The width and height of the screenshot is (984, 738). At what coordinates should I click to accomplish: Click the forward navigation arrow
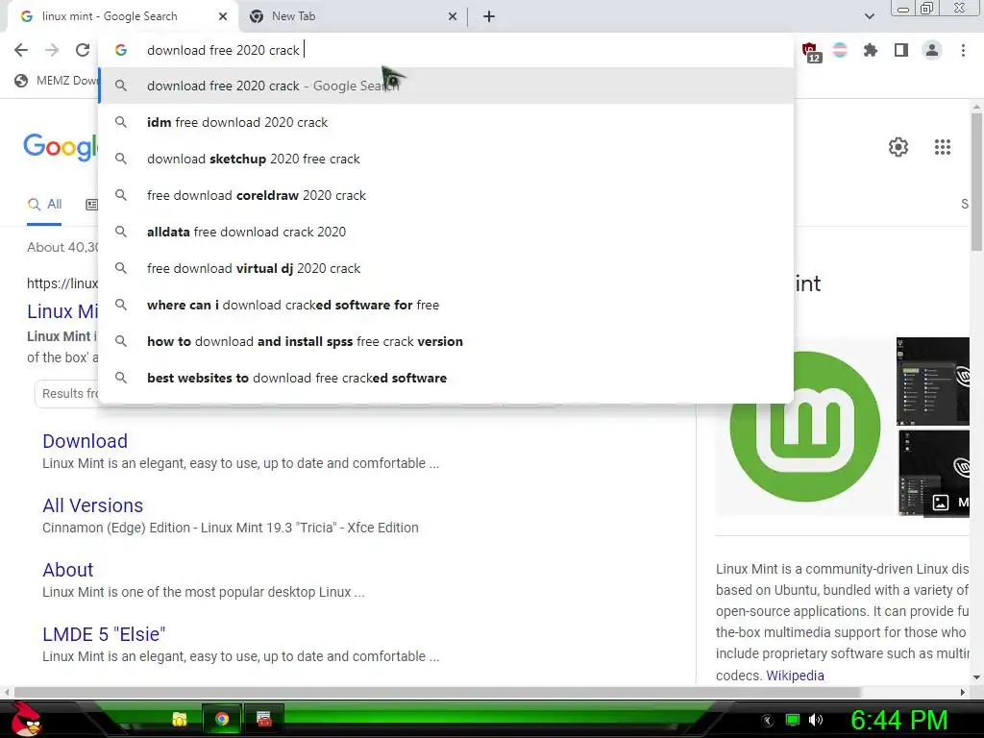(x=52, y=50)
